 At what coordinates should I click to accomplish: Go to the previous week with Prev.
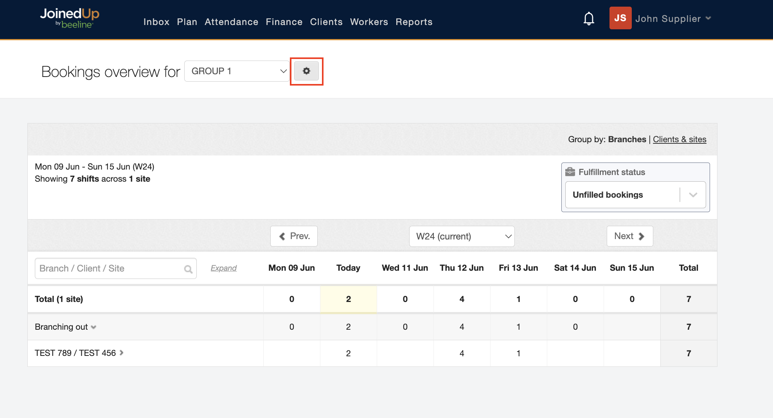click(x=294, y=236)
